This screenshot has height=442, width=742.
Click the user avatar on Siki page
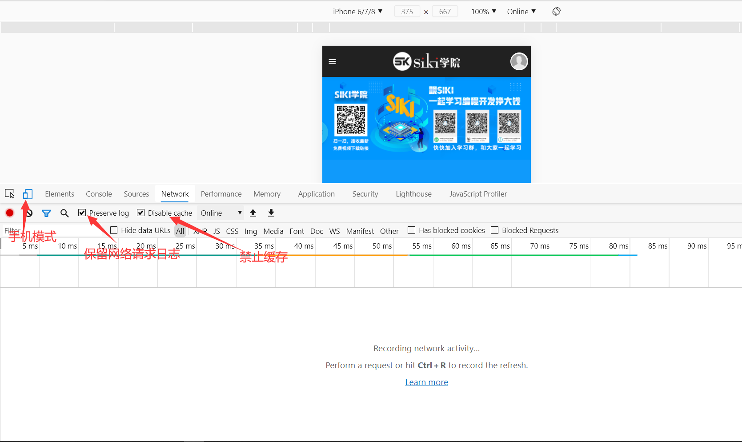[x=519, y=61]
